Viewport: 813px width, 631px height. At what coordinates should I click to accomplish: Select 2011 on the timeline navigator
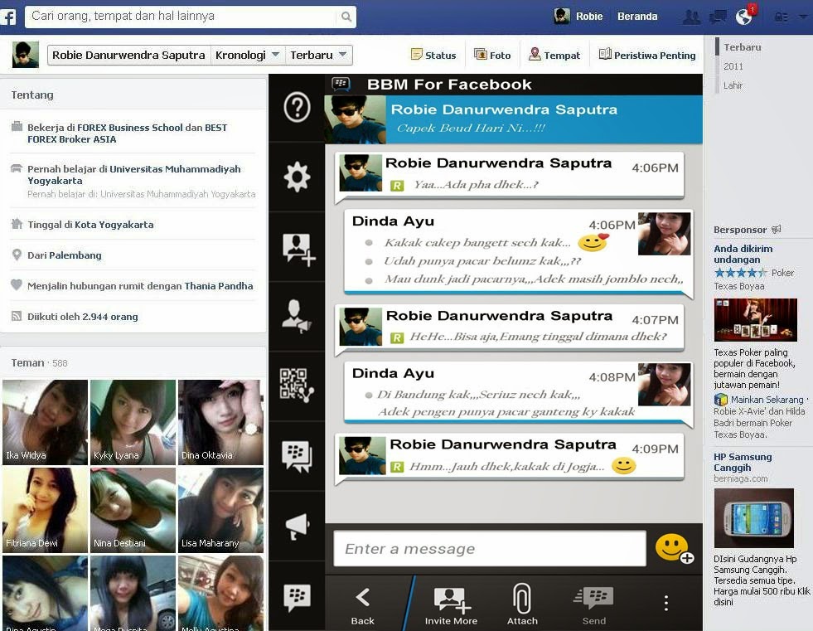733,66
